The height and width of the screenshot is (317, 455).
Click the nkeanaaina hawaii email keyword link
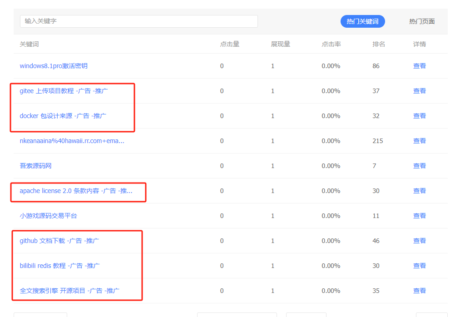coord(68,140)
